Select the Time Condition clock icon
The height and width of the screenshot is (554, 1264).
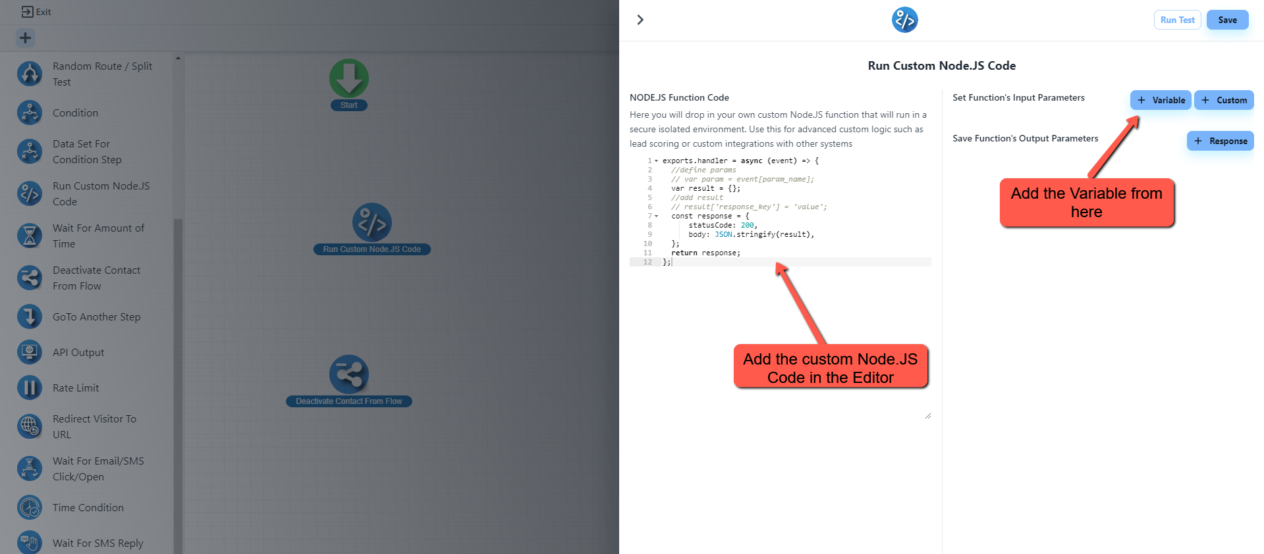[x=30, y=508]
